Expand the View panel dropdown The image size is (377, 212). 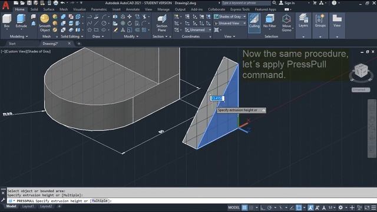230,37
